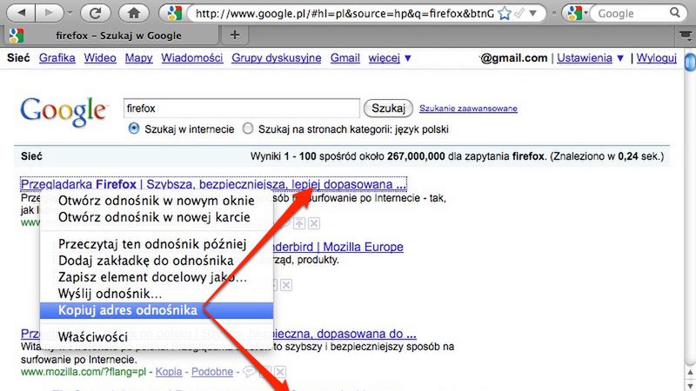Viewport: 696px width, 391px height.
Task: Remove the Mozilla Europe result with its X icon
Action: pyautogui.click(x=286, y=285)
